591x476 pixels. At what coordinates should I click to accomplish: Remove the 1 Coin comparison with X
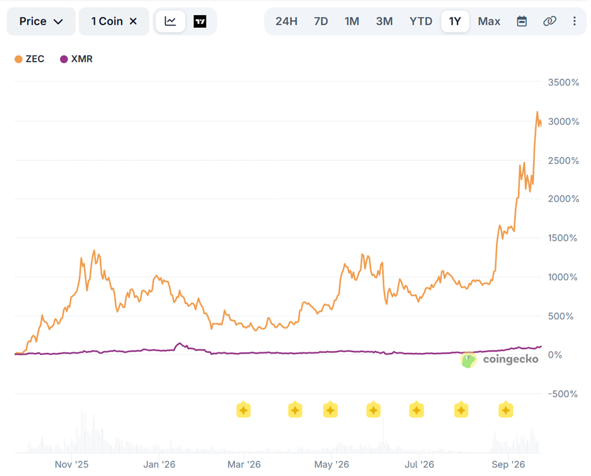[133, 21]
